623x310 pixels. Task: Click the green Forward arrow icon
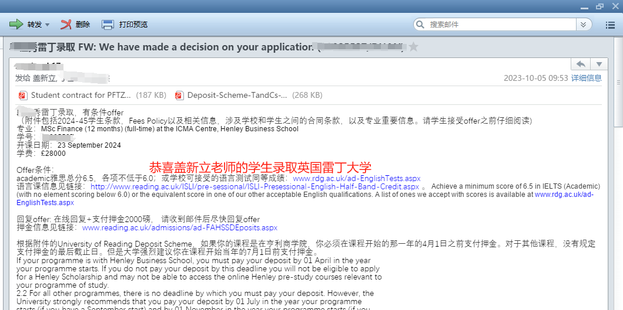16,25
